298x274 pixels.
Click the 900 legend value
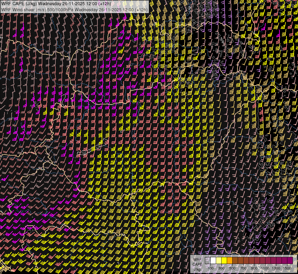(x=254, y=268)
